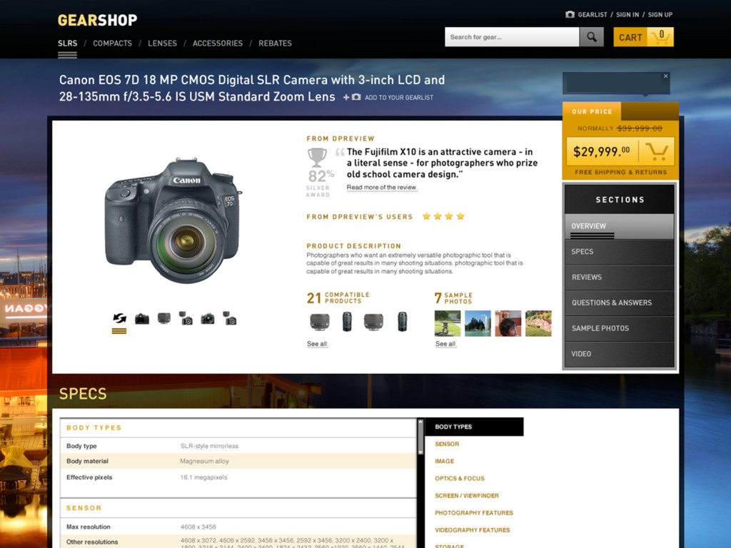Click the $29,999 price button
Image resolution: width=731 pixels, height=548 pixels.
[x=620, y=151]
